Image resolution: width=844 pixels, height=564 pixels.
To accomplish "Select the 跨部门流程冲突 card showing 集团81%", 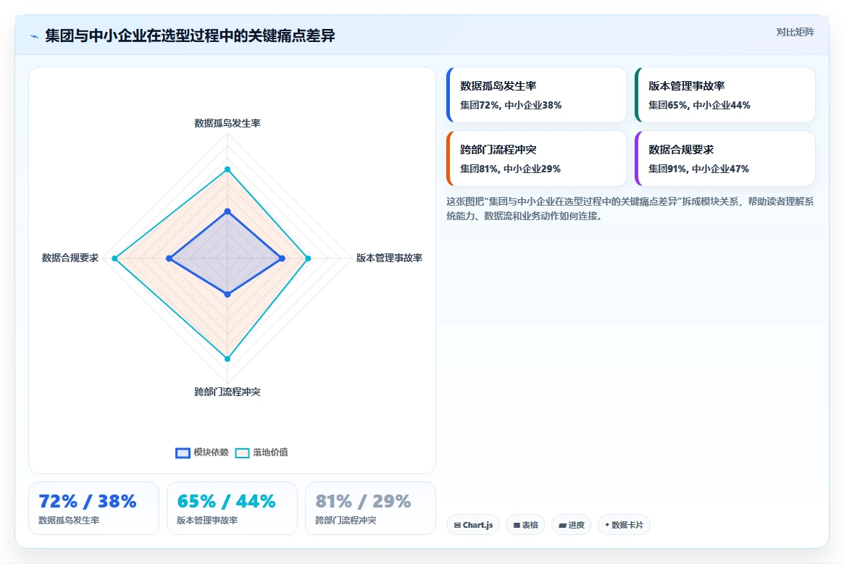I will click(x=537, y=159).
